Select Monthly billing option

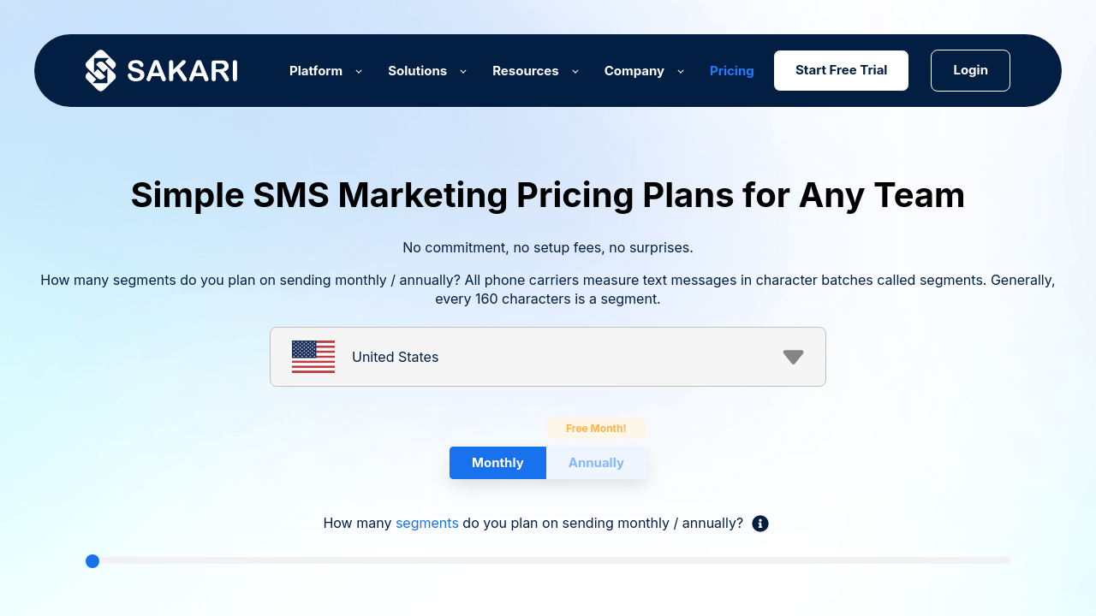pos(497,463)
